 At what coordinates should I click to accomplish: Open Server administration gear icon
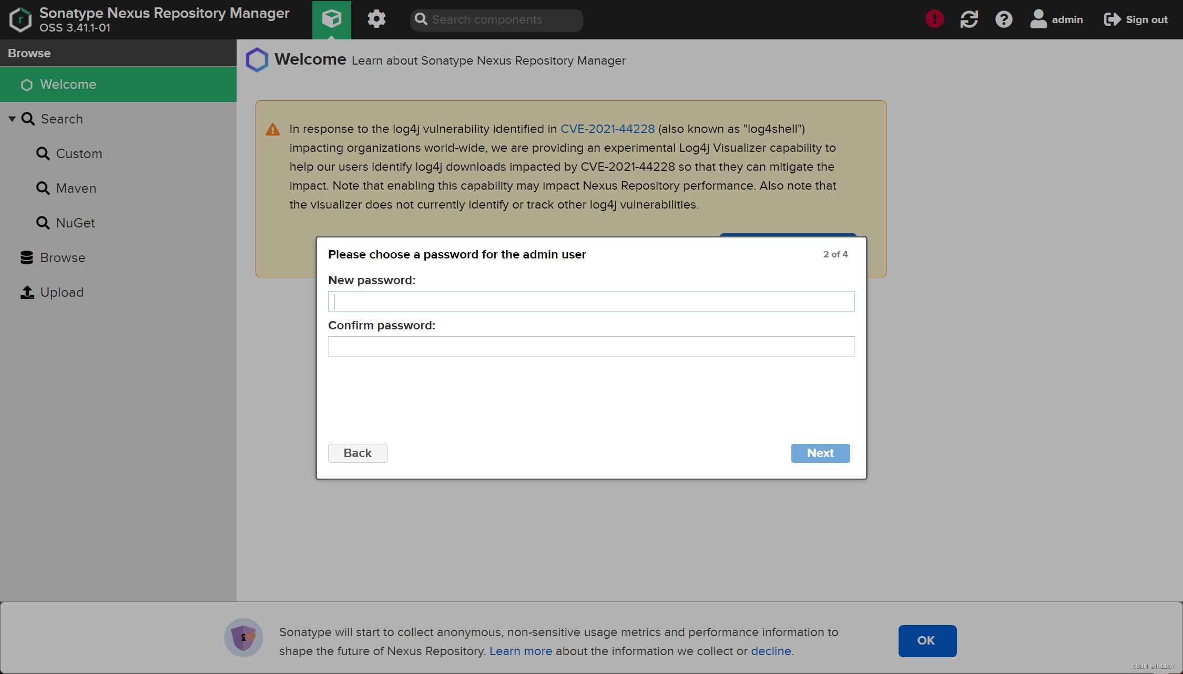point(376,19)
